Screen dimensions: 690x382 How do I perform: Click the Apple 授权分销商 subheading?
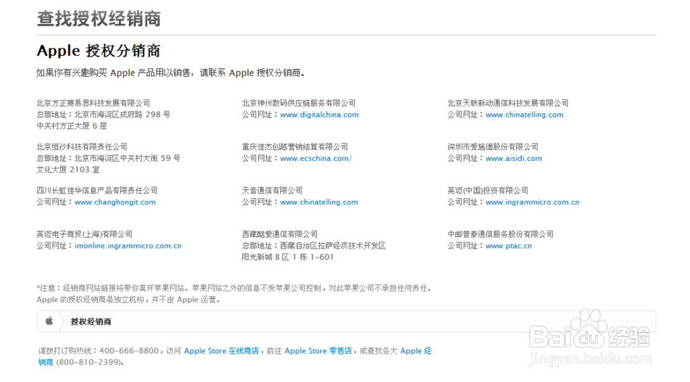[99, 50]
